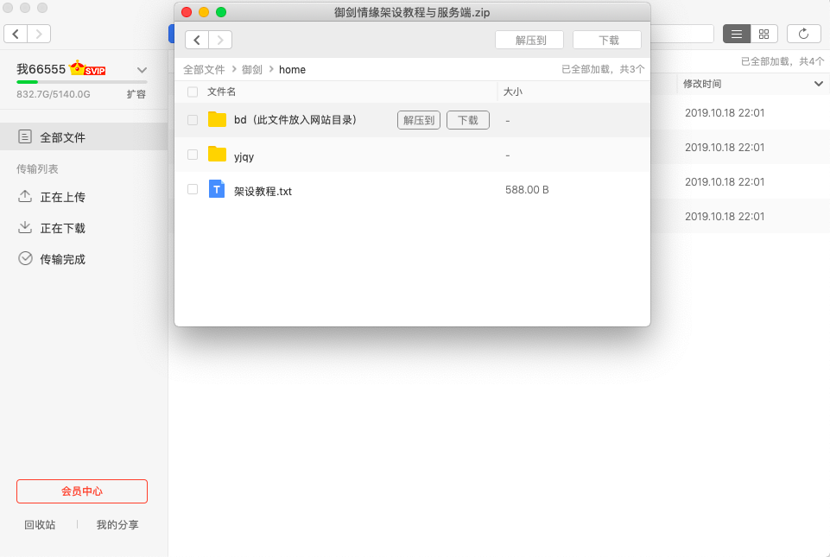Tick the checkbox for bd folder

pos(193,120)
